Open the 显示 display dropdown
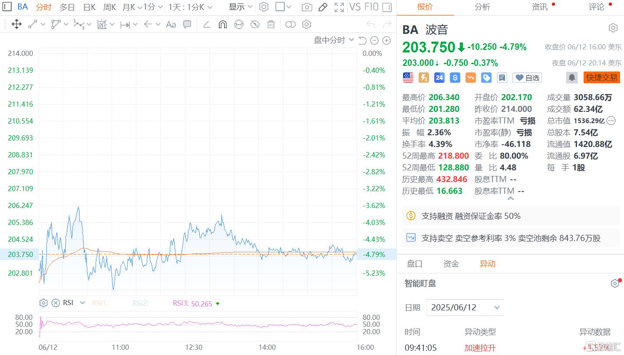The width and height of the screenshot is (624, 355). (241, 7)
